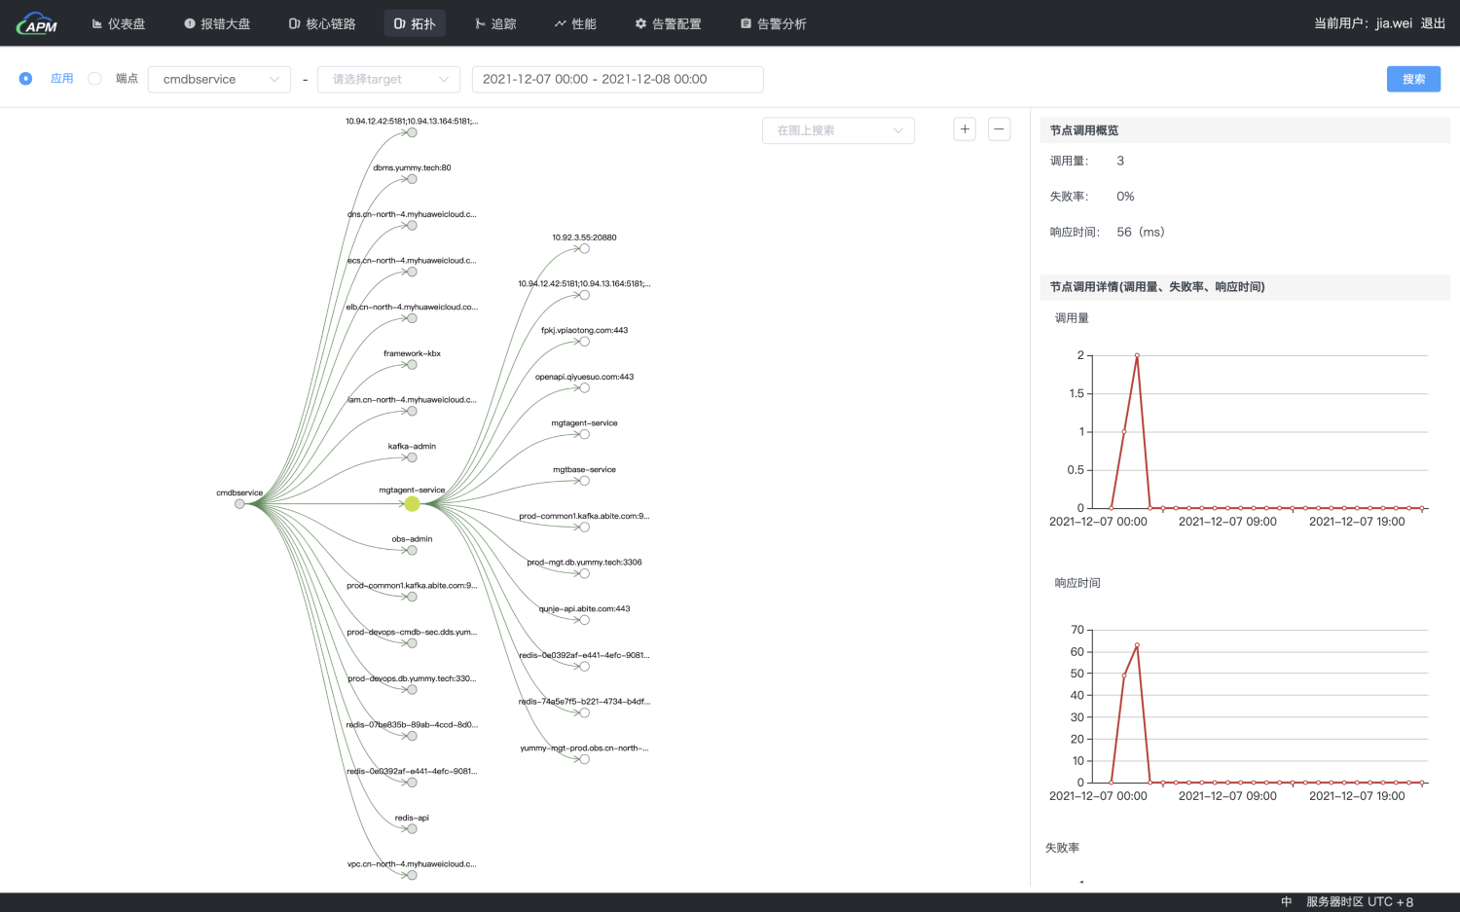The width and height of the screenshot is (1460, 912).
Task: Select the elb.cn-north-4 node
Action: [x=412, y=318]
